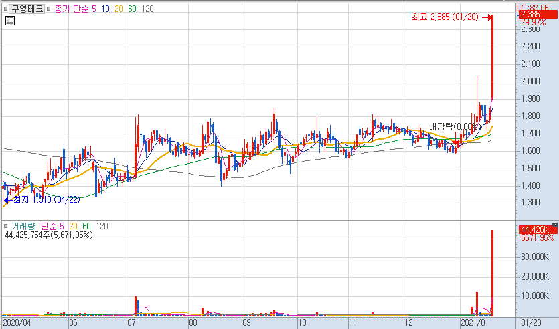Click the 07 month date axis label
The width and height of the screenshot is (559, 329).
click(x=132, y=323)
